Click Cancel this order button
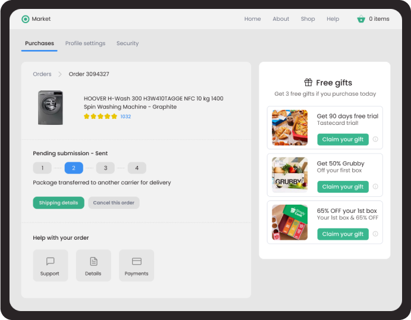The image size is (411, 320). click(x=114, y=203)
